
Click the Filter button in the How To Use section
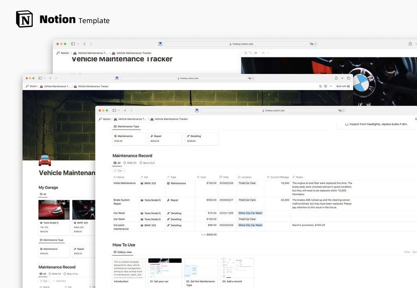tap(407, 252)
